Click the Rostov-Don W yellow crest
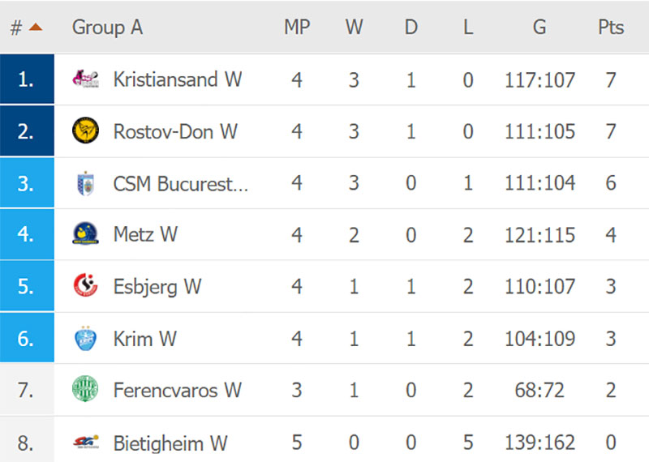 coord(85,130)
